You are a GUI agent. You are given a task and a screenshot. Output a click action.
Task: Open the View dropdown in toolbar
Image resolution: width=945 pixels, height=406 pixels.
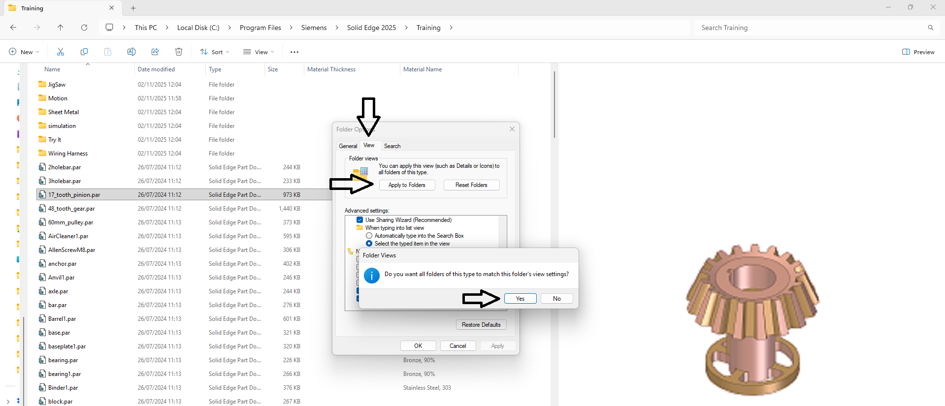coord(259,52)
